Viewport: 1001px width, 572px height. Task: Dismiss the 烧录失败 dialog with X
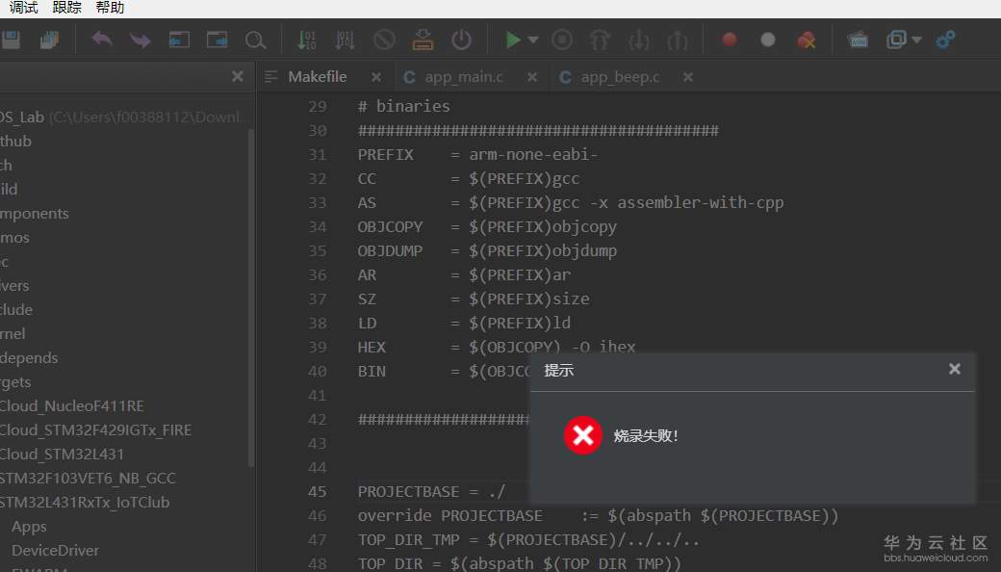[x=954, y=368]
